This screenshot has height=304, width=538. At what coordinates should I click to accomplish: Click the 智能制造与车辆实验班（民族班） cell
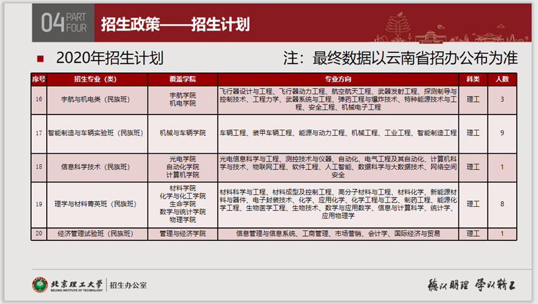point(95,133)
